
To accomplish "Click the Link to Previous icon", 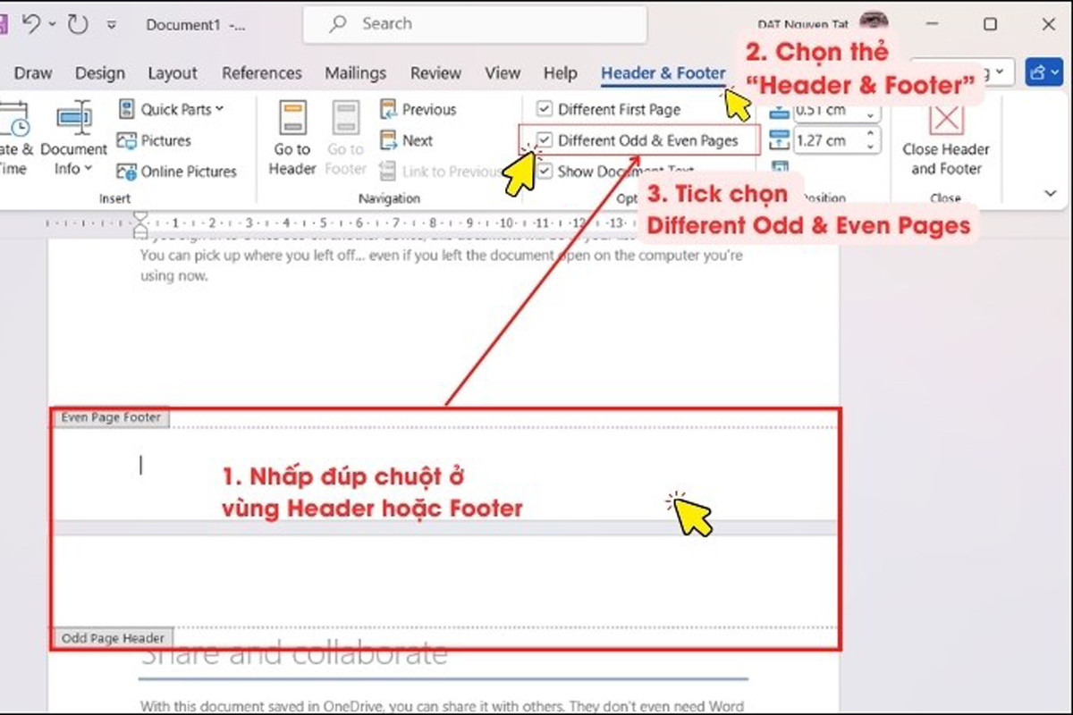I will 388,172.
